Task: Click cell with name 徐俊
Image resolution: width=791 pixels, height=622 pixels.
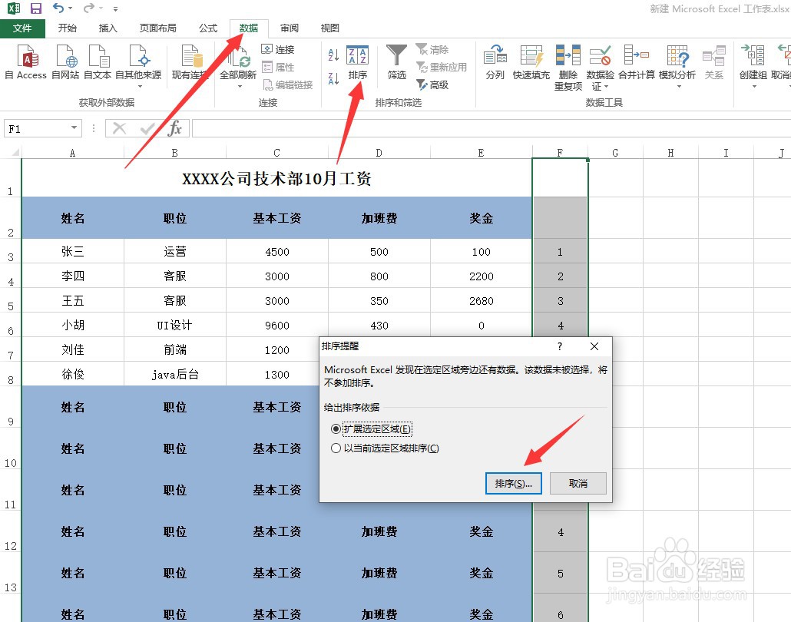Action: [73, 374]
